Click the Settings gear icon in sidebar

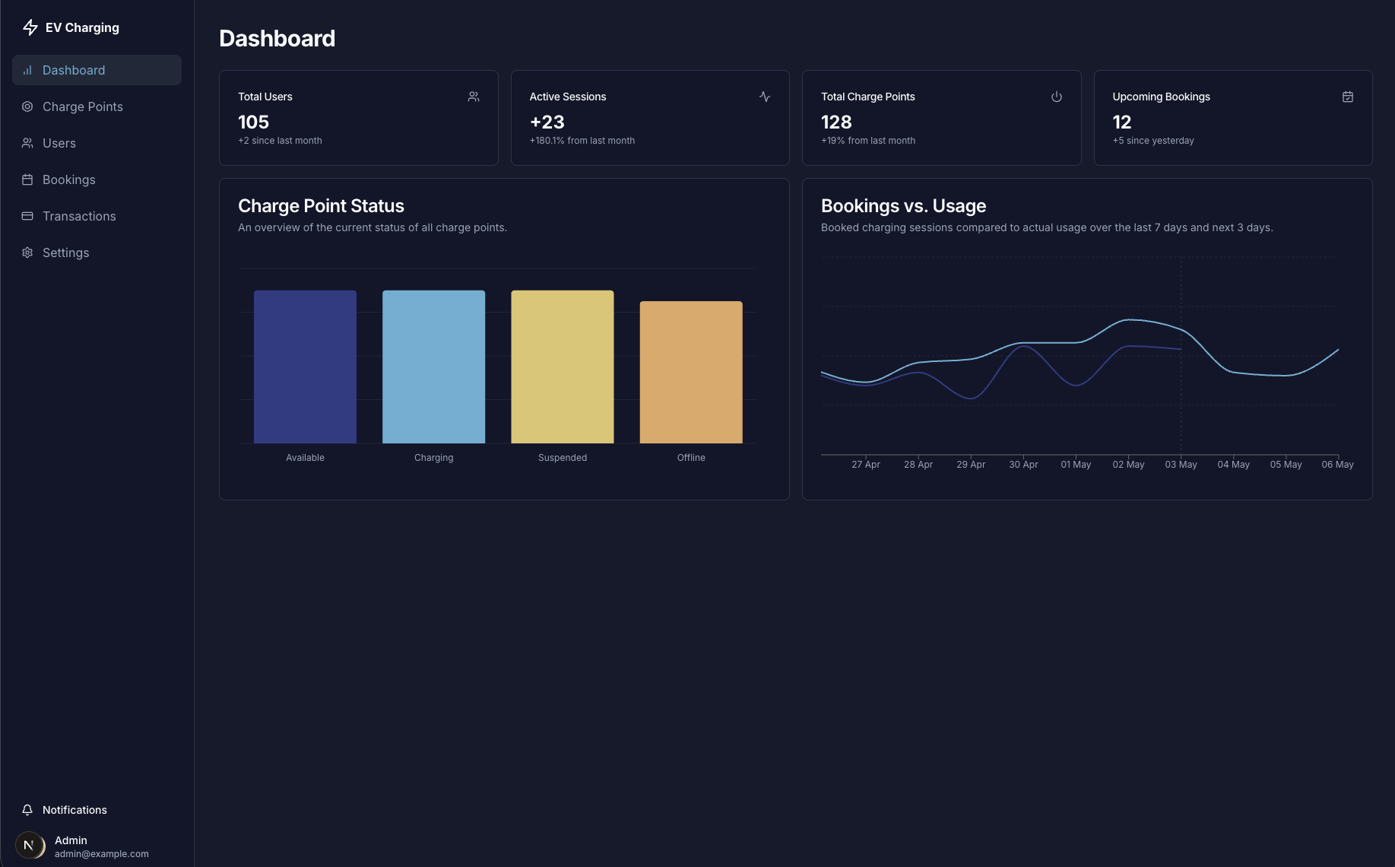27,252
